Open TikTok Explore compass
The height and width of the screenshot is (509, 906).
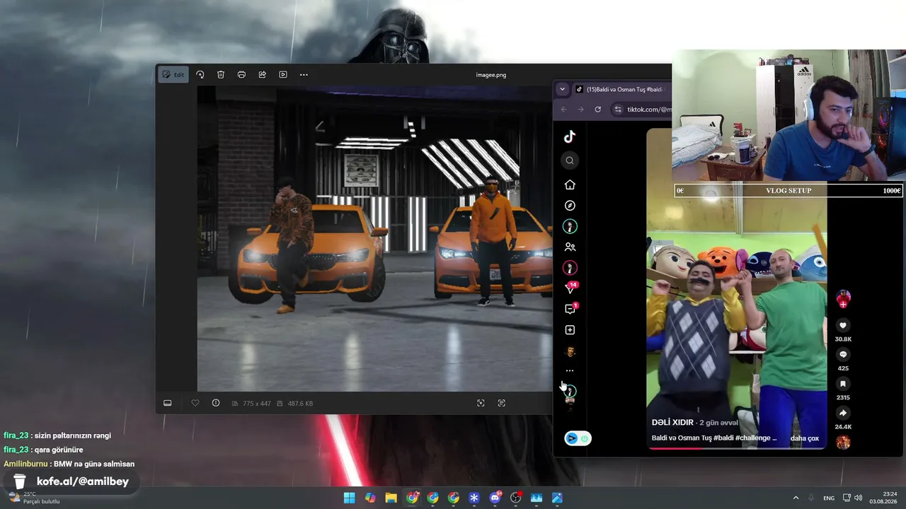click(570, 206)
